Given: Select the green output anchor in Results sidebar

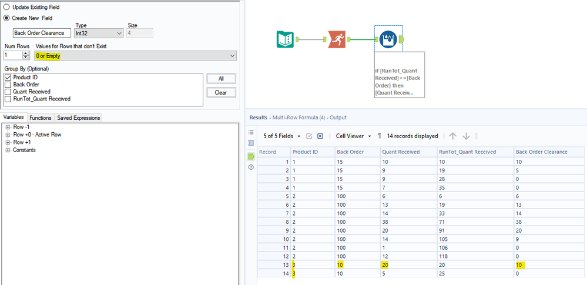Looking at the screenshot, I should point(251,156).
